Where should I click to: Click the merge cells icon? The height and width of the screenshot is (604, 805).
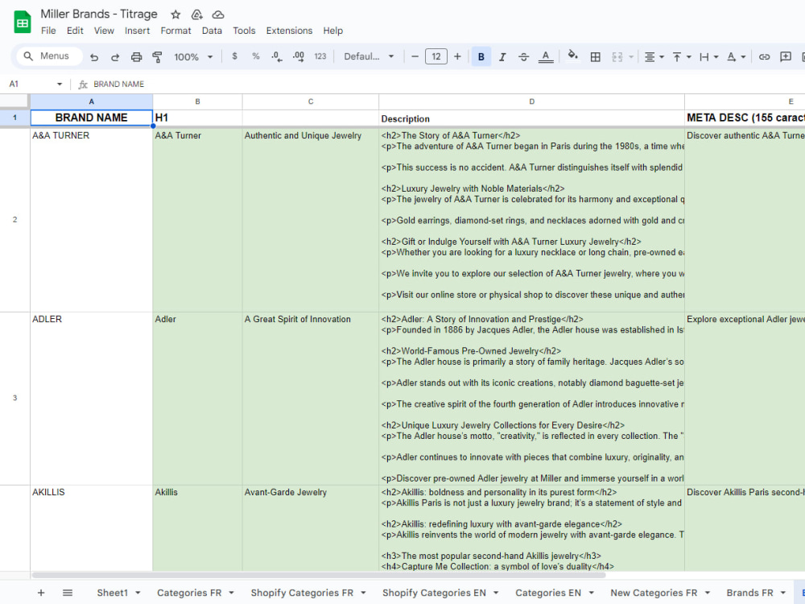617,56
